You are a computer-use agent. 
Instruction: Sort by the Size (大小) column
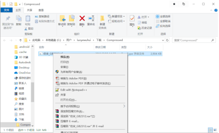coord(150,47)
